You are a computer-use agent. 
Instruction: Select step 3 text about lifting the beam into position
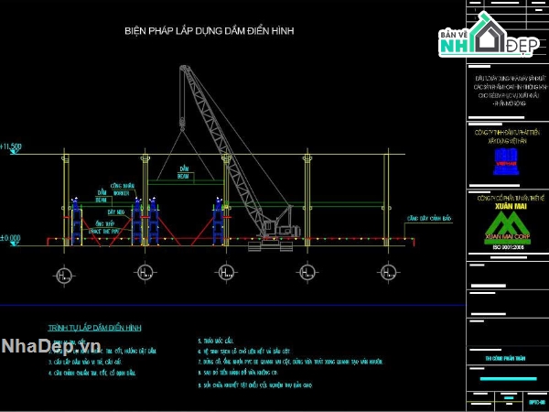point(85,362)
